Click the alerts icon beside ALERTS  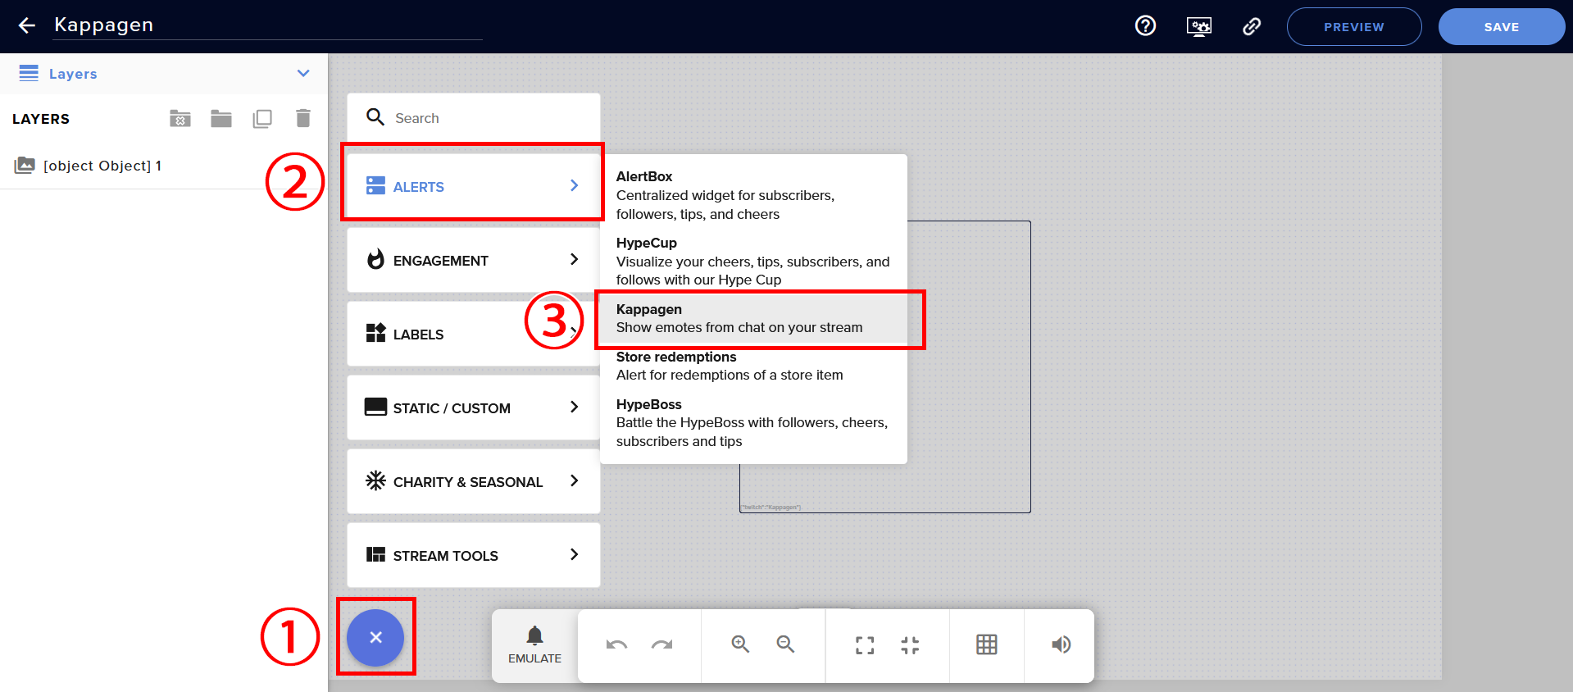click(375, 185)
